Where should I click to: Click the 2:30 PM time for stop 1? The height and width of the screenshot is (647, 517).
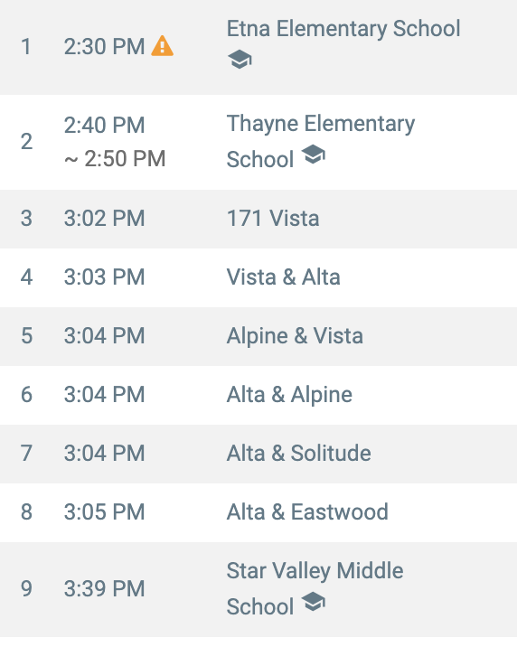coord(104,46)
